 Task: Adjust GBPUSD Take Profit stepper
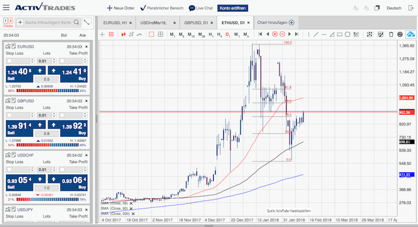click(x=85, y=115)
